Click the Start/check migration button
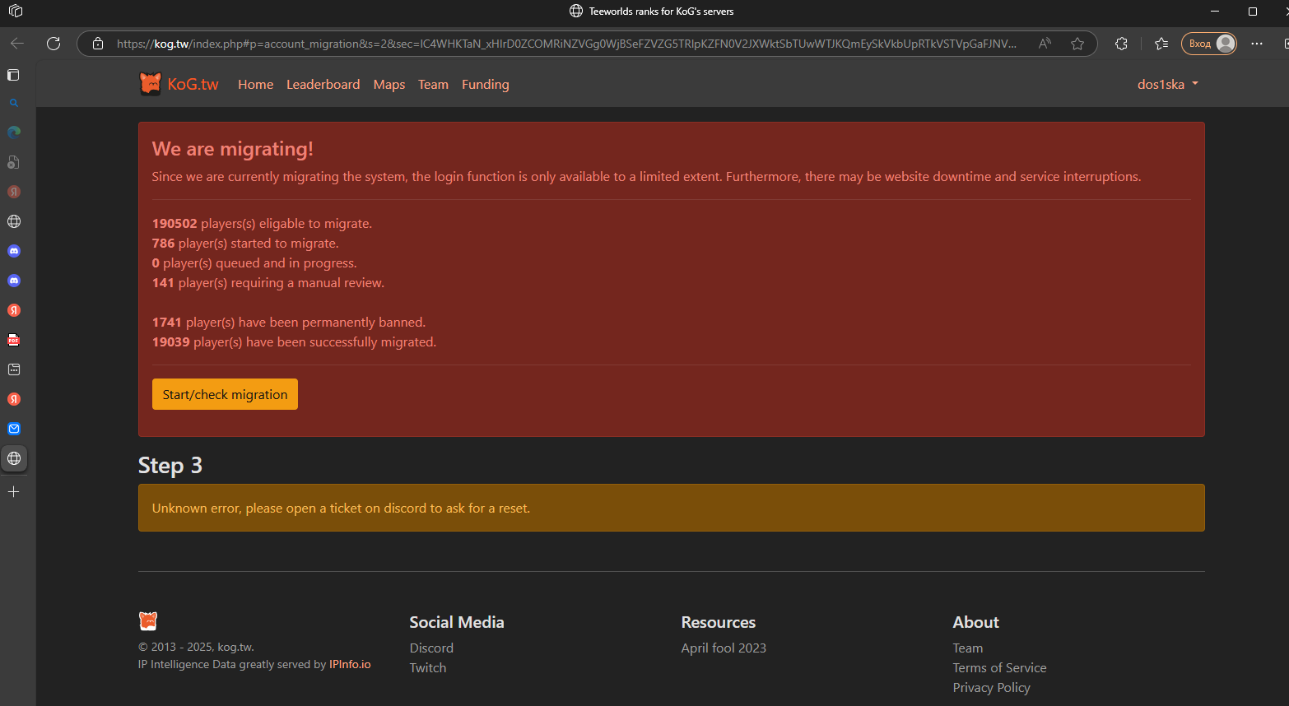Viewport: 1289px width, 706px height. point(225,394)
